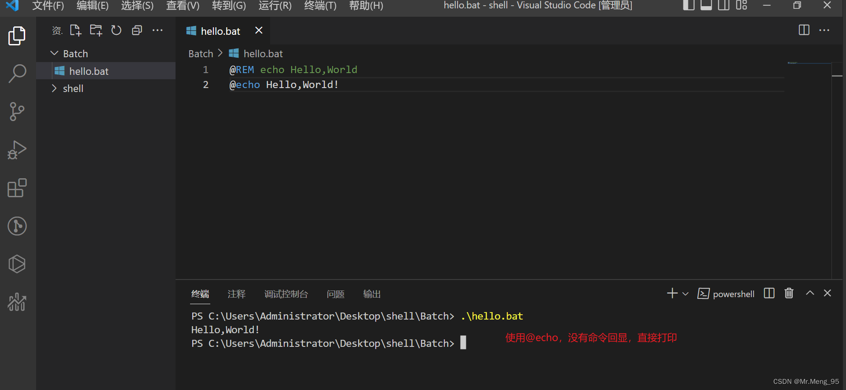846x390 pixels.
Task: Place cursor on line 1 REM comment
Action: [293, 70]
